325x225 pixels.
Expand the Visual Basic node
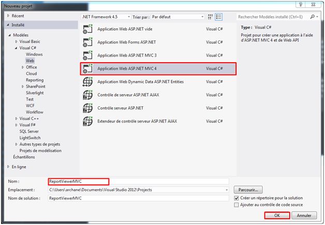16,41
